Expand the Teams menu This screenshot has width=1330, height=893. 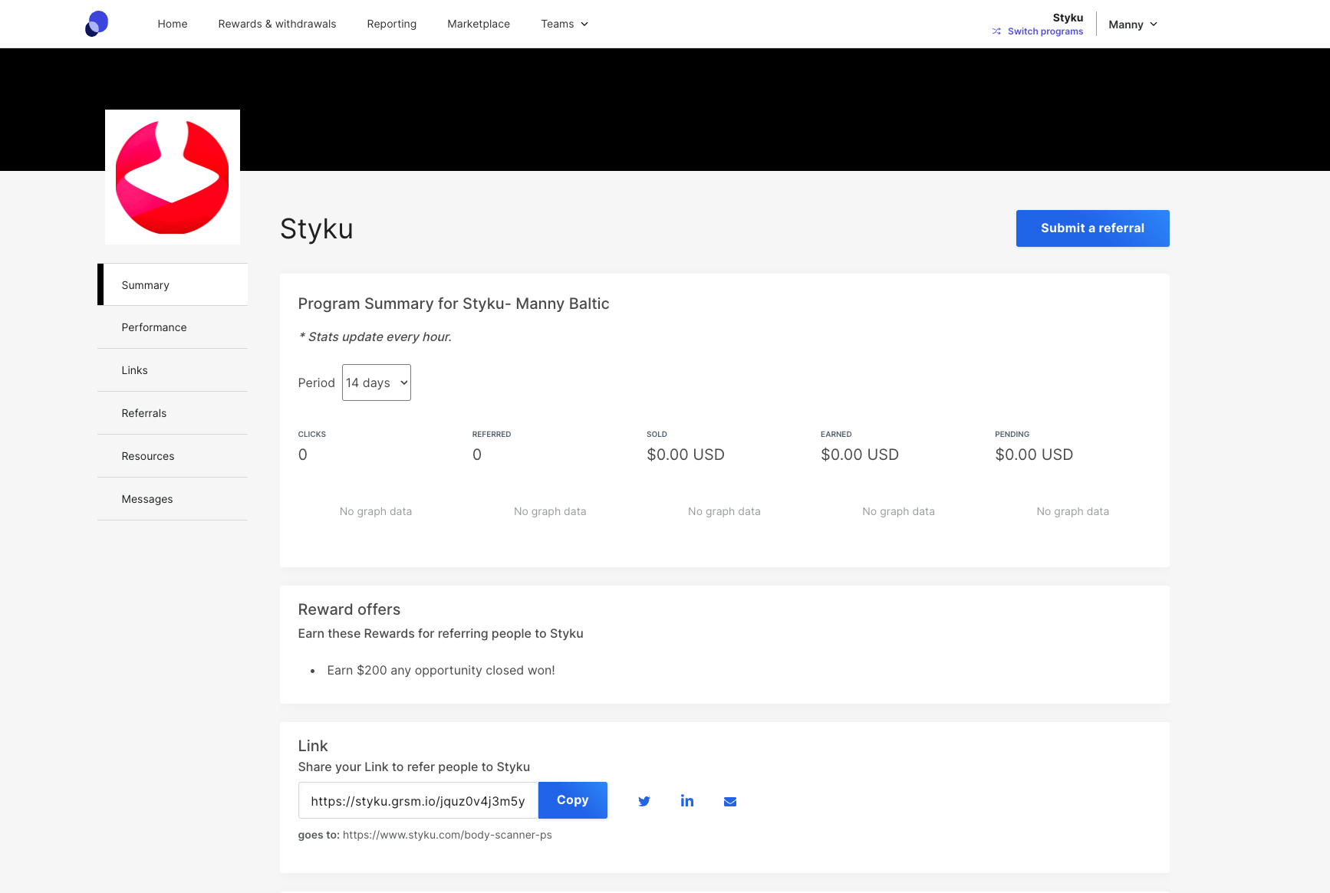point(565,24)
